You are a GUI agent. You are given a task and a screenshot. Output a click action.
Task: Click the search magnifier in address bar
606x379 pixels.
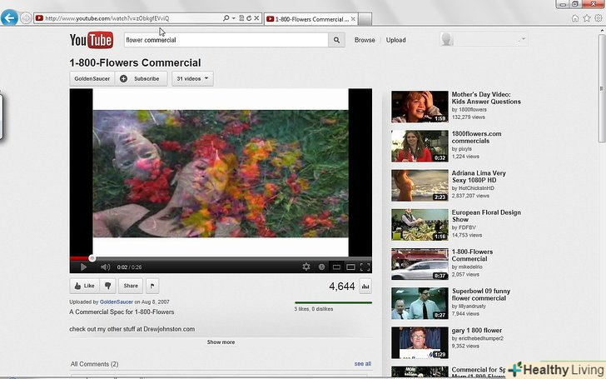pos(226,18)
